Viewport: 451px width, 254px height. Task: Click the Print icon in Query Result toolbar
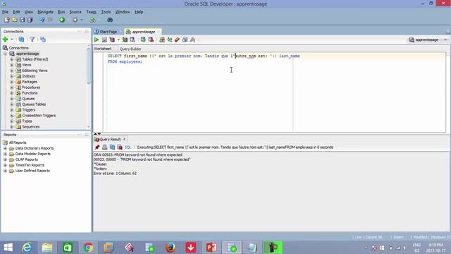(105, 147)
